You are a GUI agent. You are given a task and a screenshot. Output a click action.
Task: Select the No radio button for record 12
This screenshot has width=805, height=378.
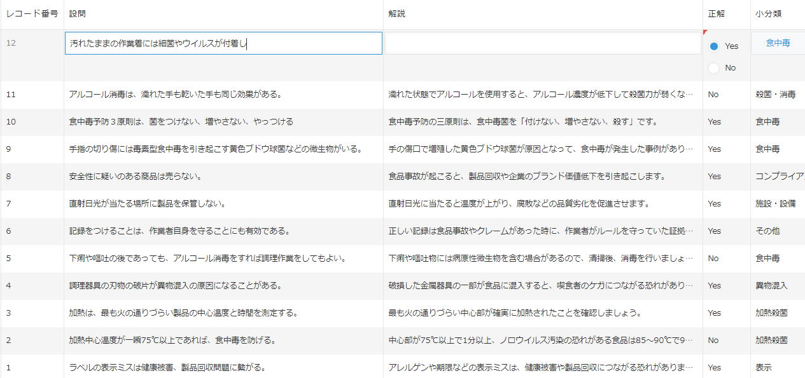click(x=714, y=68)
